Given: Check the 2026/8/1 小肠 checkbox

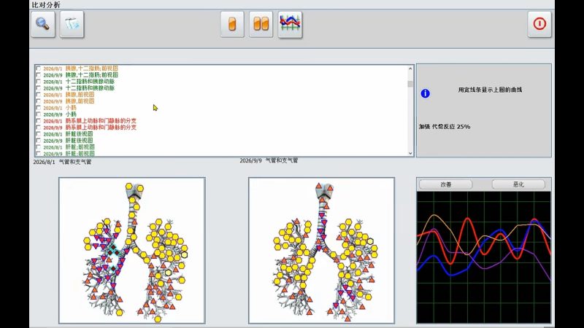Looking at the screenshot, I should point(39,108).
